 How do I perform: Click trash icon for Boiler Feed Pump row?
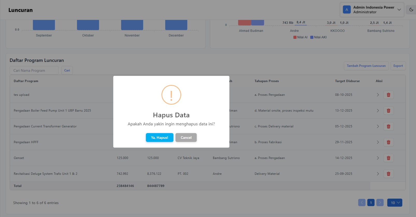[388, 111]
